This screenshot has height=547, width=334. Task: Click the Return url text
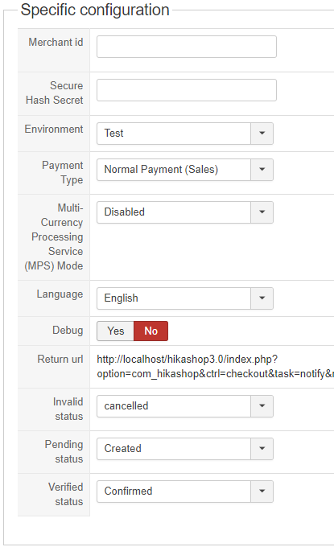(216, 366)
